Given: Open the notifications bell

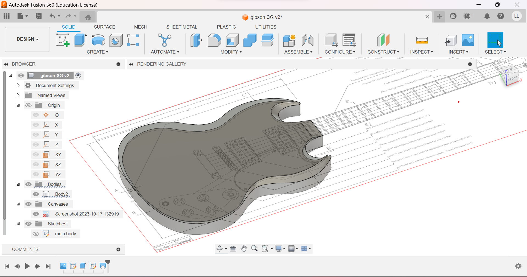Looking at the screenshot, I should coord(487,16).
